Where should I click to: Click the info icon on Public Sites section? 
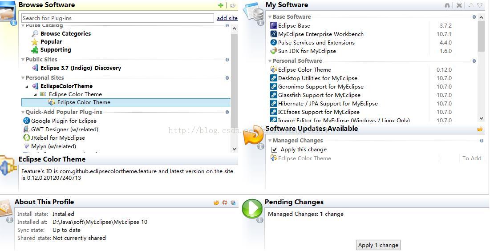pos(227,59)
